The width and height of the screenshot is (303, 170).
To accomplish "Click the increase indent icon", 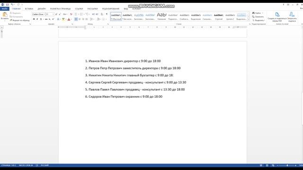I will point(97,14).
